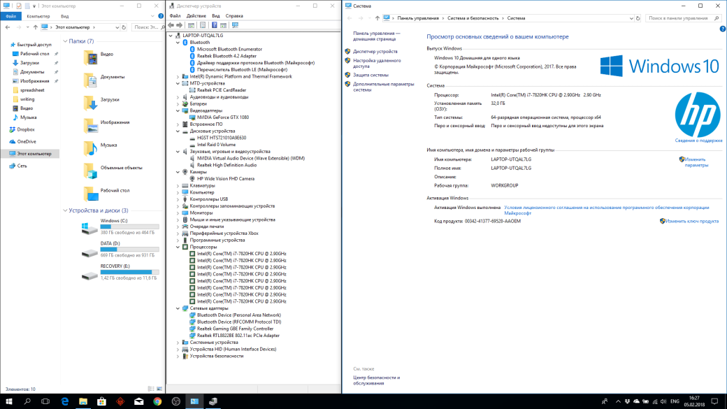The height and width of the screenshot is (409, 727).
Task: Click the scan for hardware changes toolbar icon
Action: pos(235,25)
